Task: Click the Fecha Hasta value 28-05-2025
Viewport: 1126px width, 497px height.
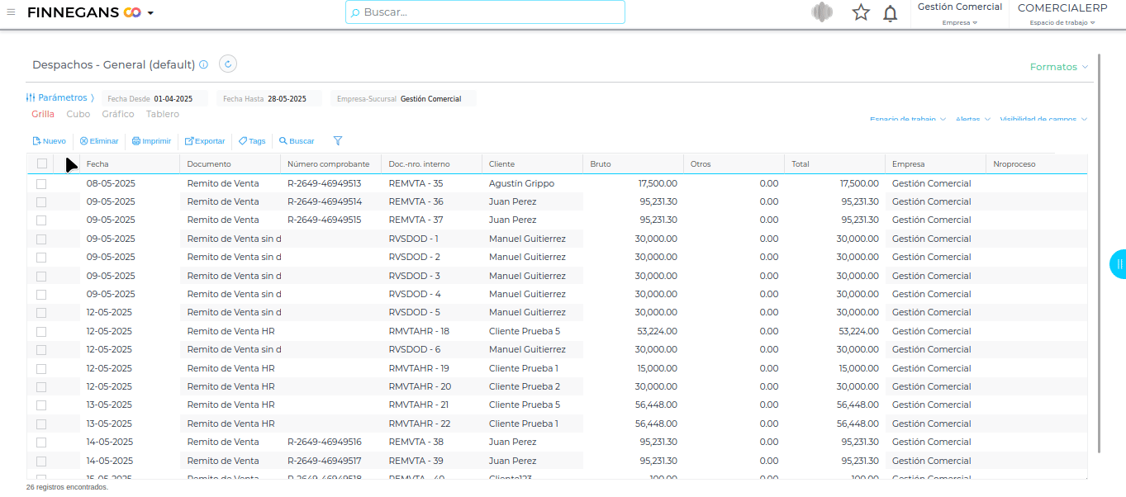Action: pos(287,99)
